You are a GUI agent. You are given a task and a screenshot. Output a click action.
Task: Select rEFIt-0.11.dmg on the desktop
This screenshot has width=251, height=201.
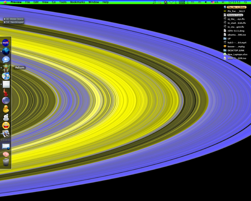pyautogui.click(x=234, y=31)
